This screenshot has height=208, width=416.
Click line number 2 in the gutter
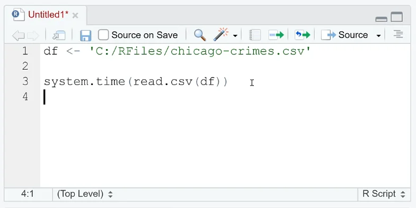point(25,66)
